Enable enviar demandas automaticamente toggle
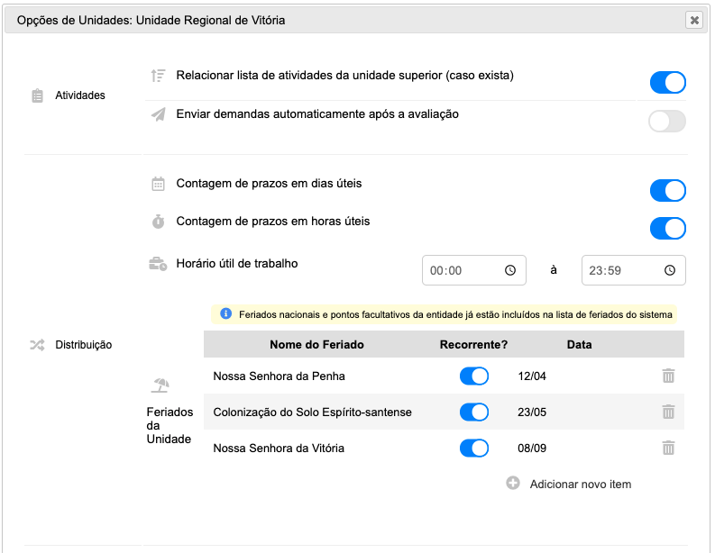The width and height of the screenshot is (715, 553). click(x=667, y=122)
